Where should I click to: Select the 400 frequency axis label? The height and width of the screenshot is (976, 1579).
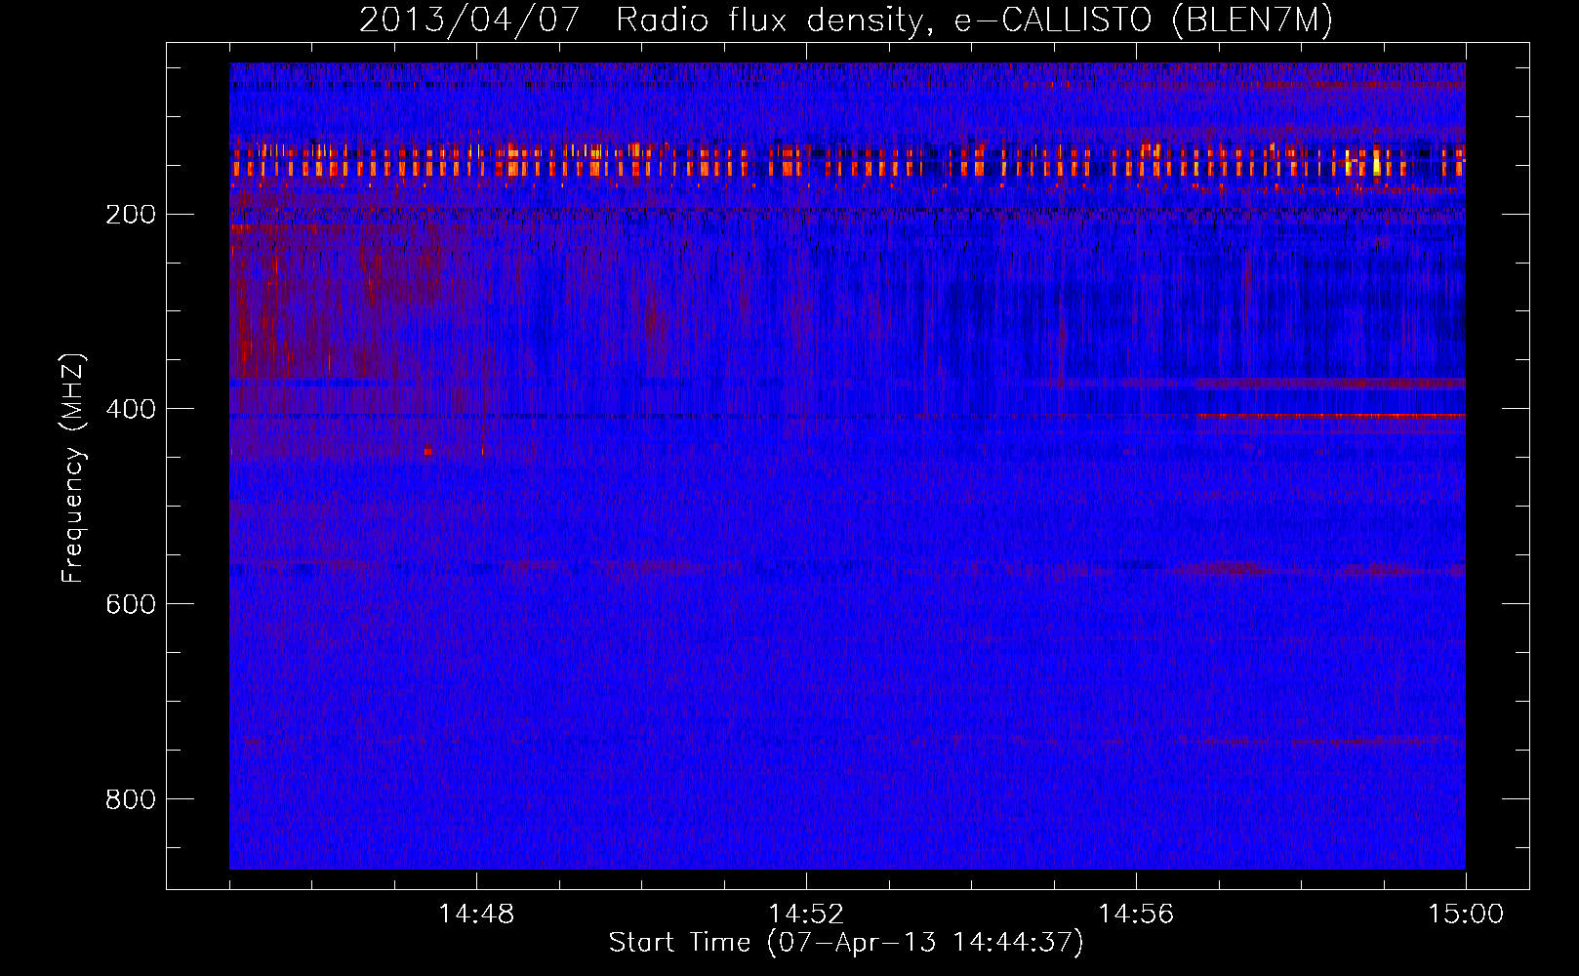(131, 410)
